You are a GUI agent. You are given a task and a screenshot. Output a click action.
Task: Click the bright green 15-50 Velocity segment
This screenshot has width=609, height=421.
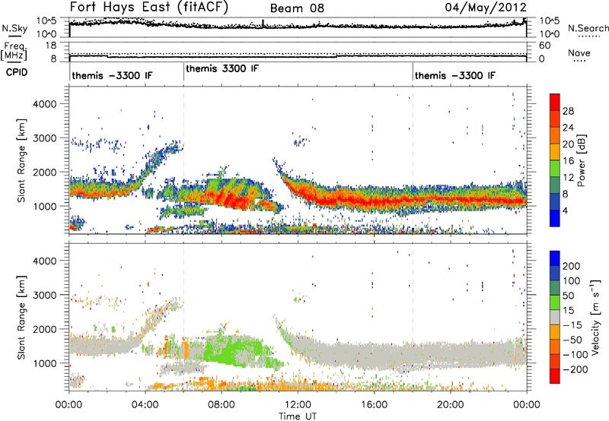click(x=555, y=302)
